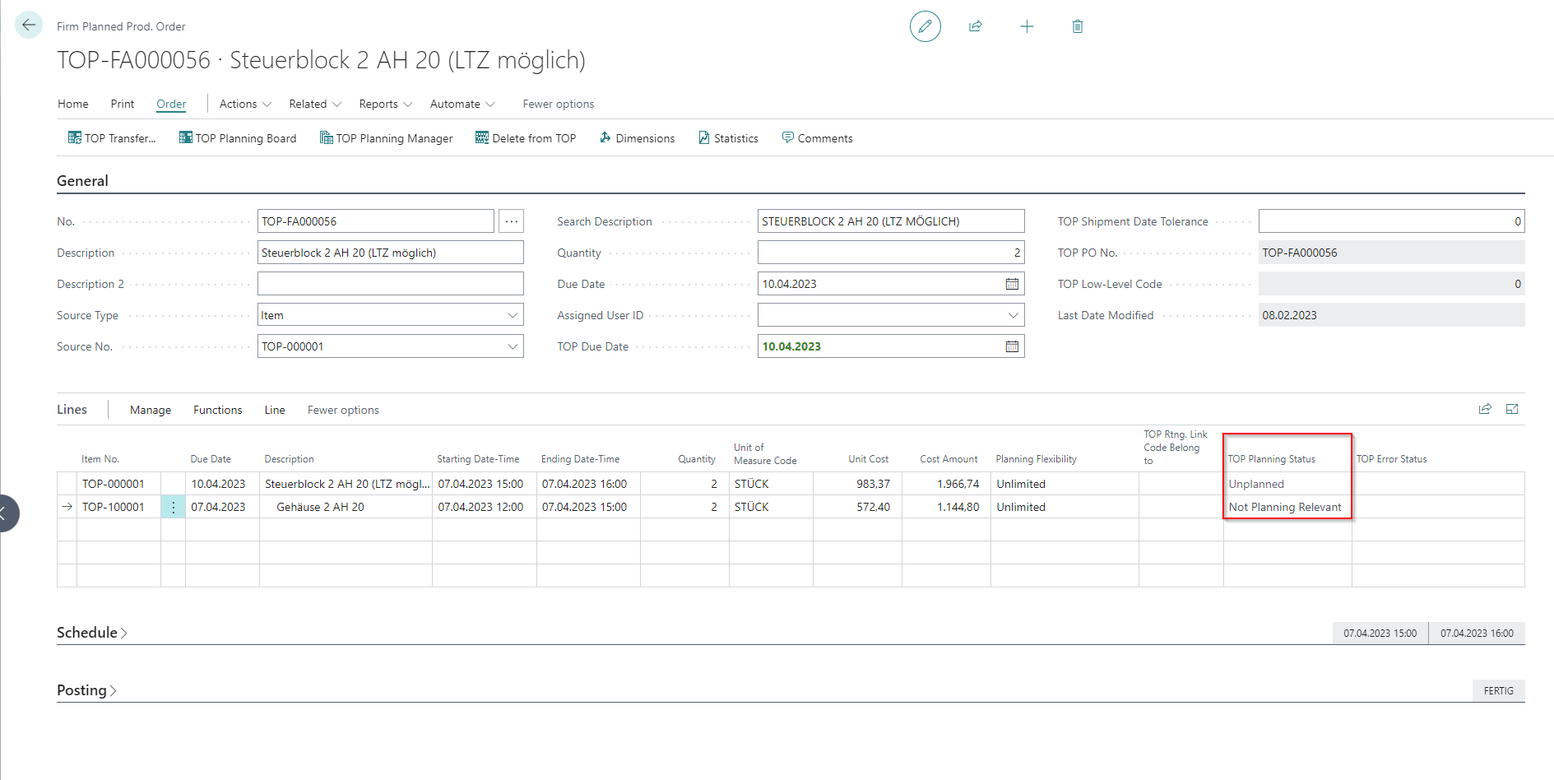Viewport: 1554px width, 780px height.
Task: Open the TOP Due Date calendar picker
Action: tap(1012, 346)
